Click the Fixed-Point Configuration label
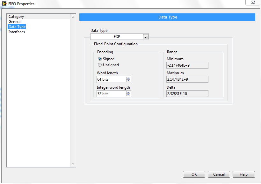Viewport: 261px width, 184px height. [x=116, y=44]
